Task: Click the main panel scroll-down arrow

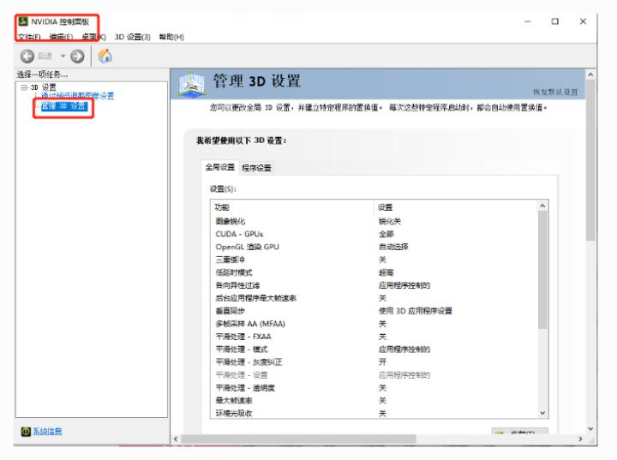Action: (590, 429)
